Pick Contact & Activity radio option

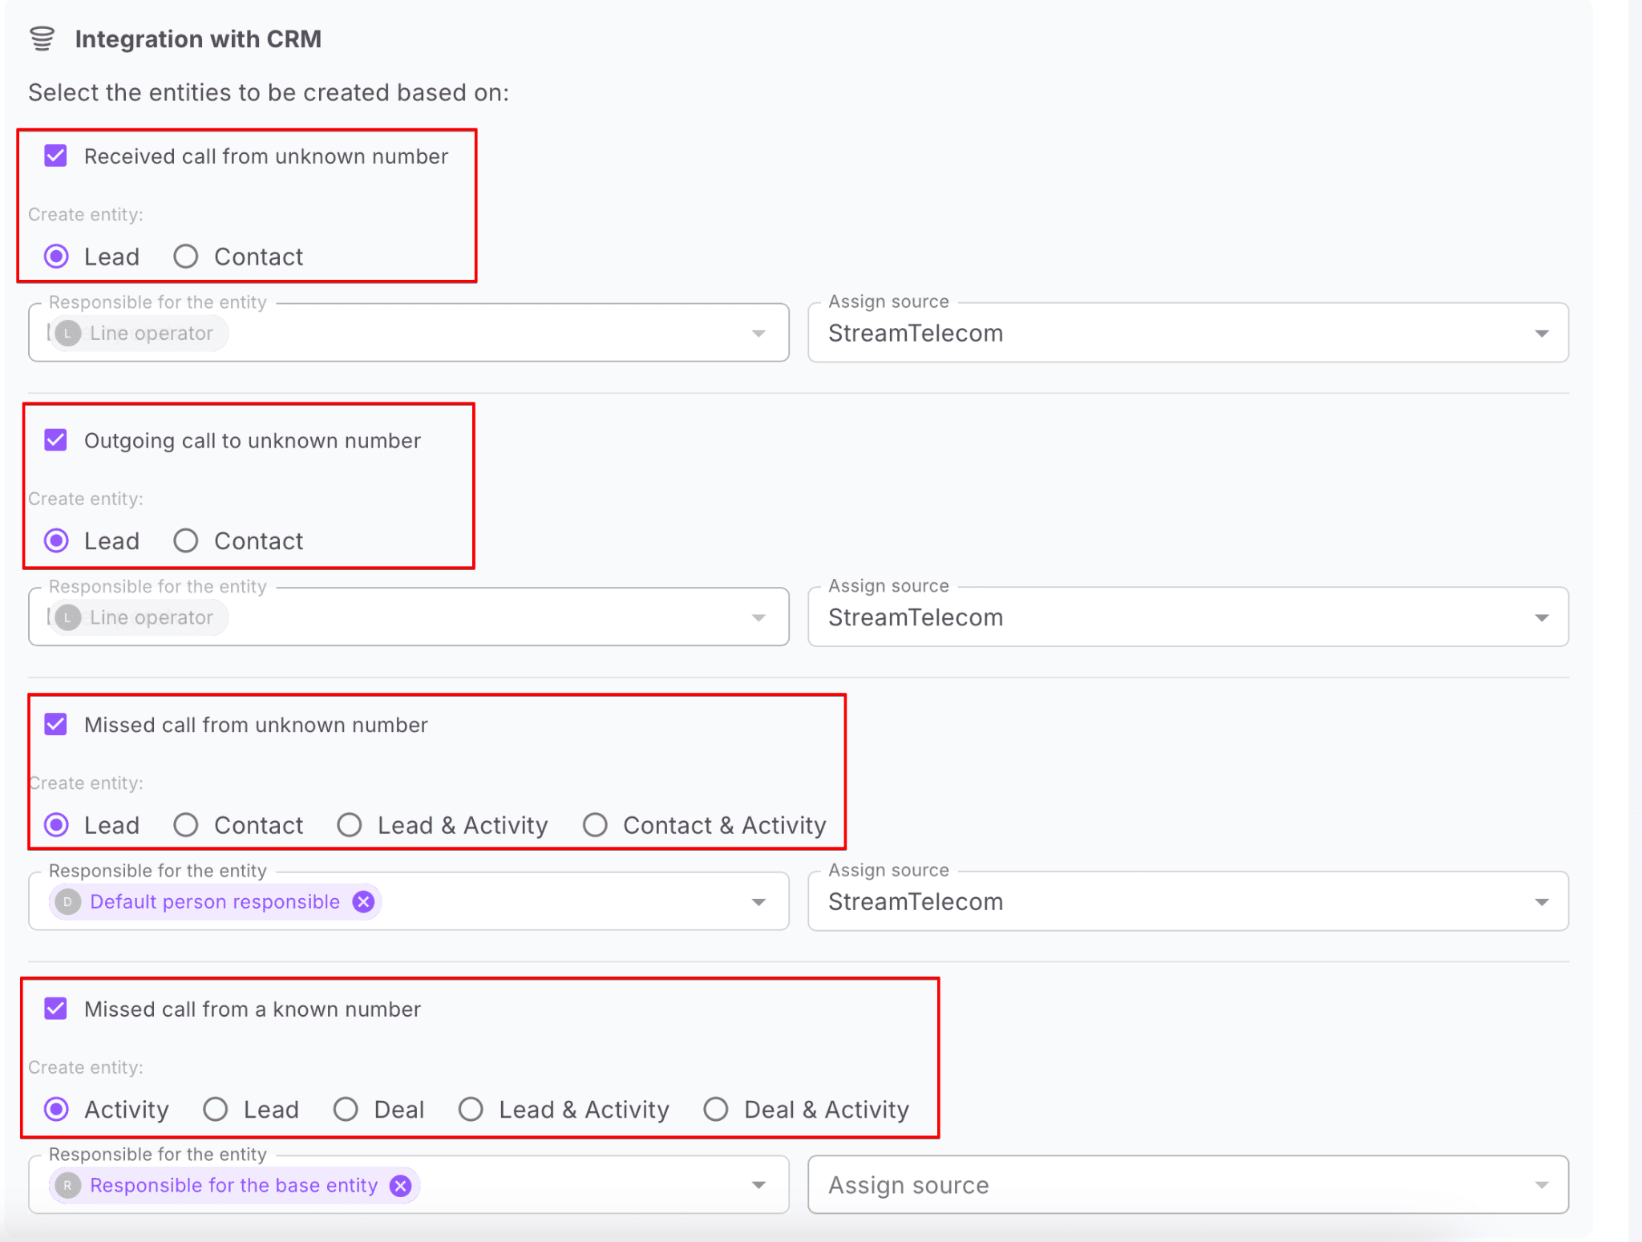tap(595, 825)
